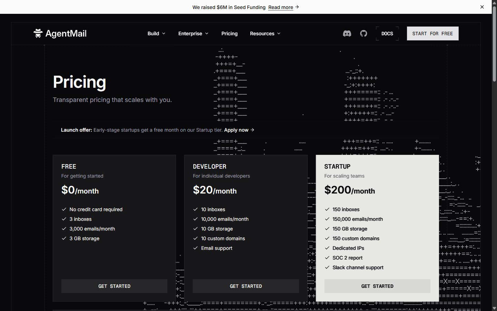497x311 pixels.
Task: Click the checkmark beside No credit card required
Action: [x=64, y=209]
